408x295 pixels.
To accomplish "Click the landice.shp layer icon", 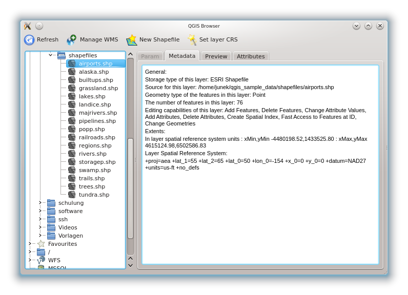I will tap(72, 104).
